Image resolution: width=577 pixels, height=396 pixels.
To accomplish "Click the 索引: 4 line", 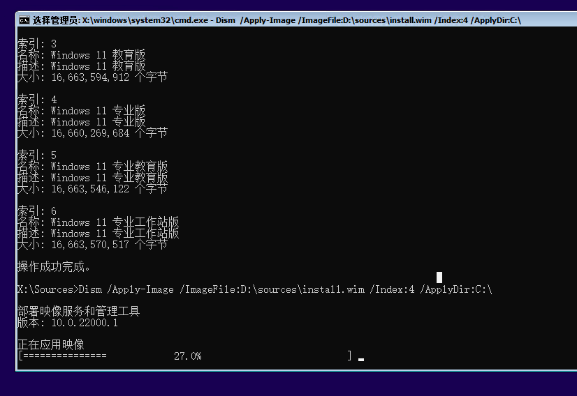I will pyautogui.click(x=37, y=100).
